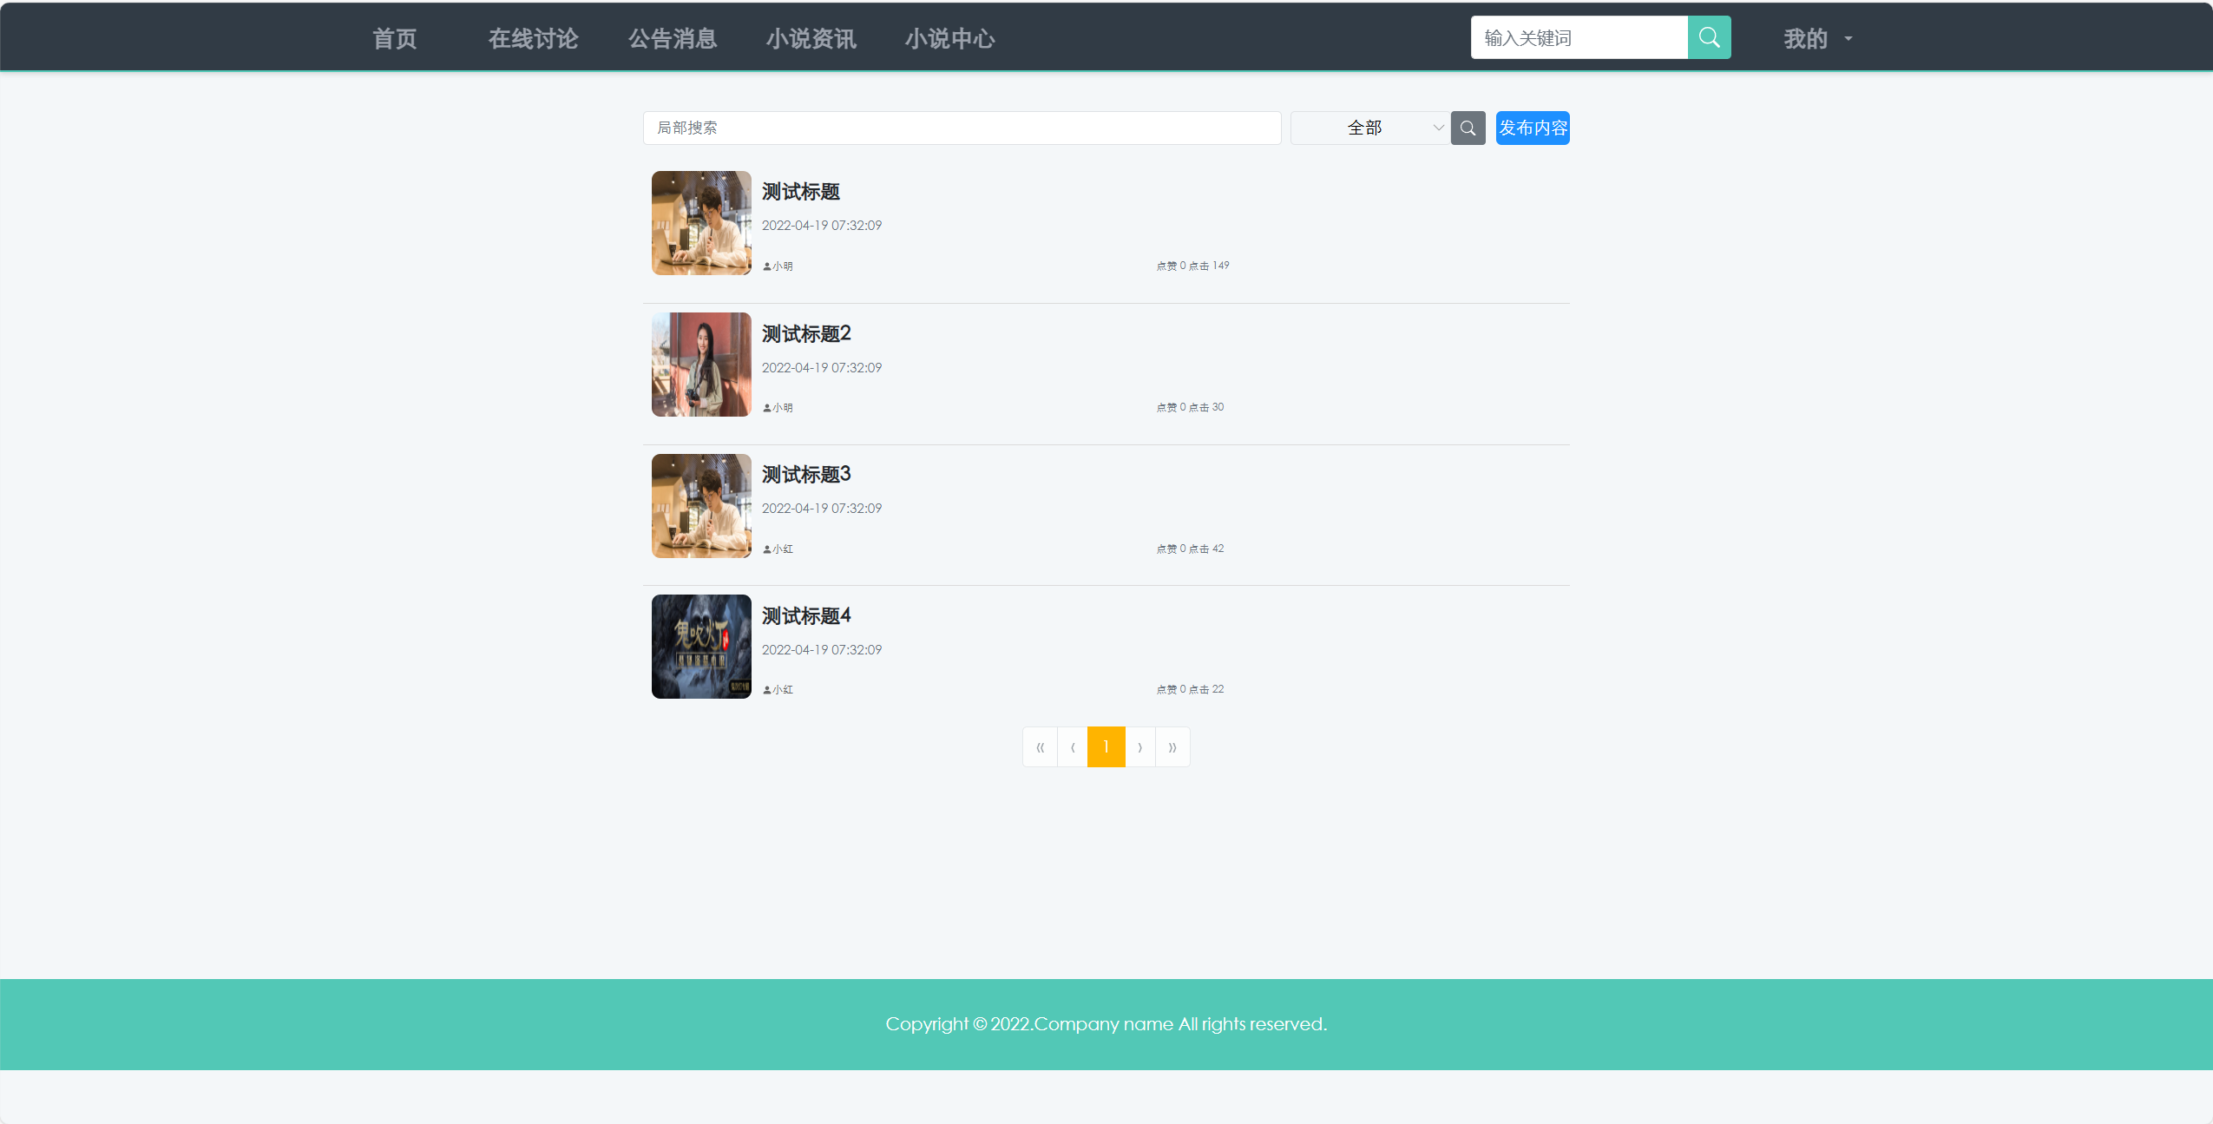The width and height of the screenshot is (2213, 1124).
Task: Click the top navbar search magnifier icon
Action: (x=1708, y=36)
